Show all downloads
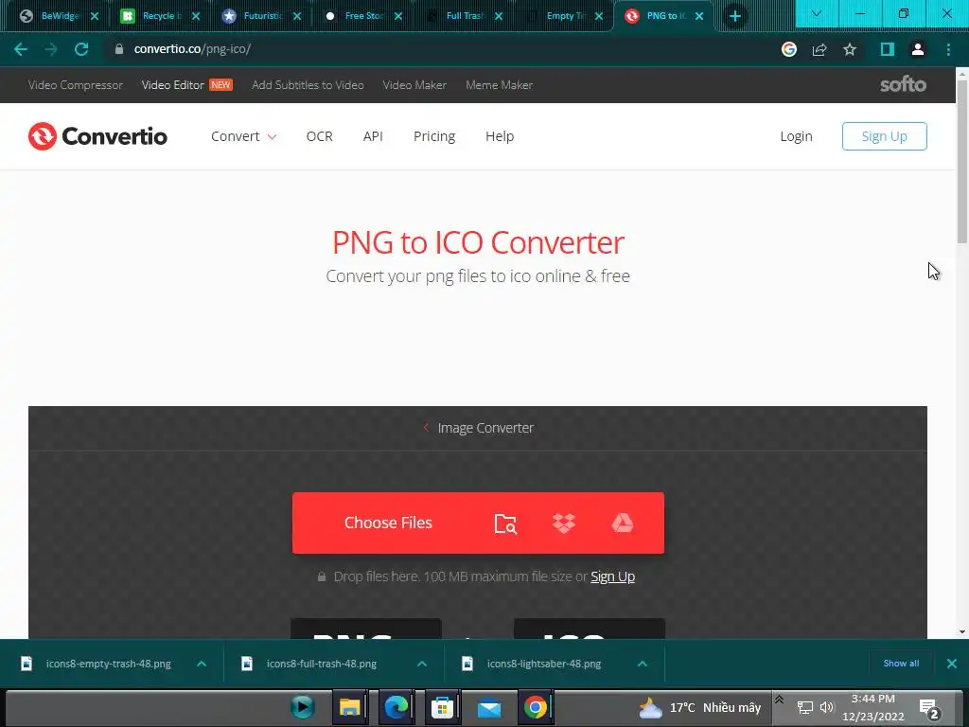The height and width of the screenshot is (727, 969). coord(901,664)
